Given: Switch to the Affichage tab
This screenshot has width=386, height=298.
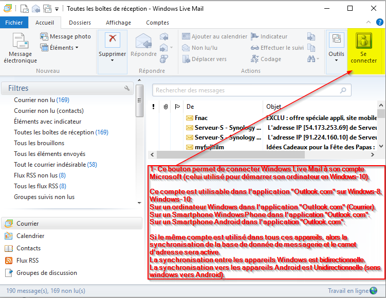Looking at the screenshot, I should pyautogui.click(x=118, y=23).
